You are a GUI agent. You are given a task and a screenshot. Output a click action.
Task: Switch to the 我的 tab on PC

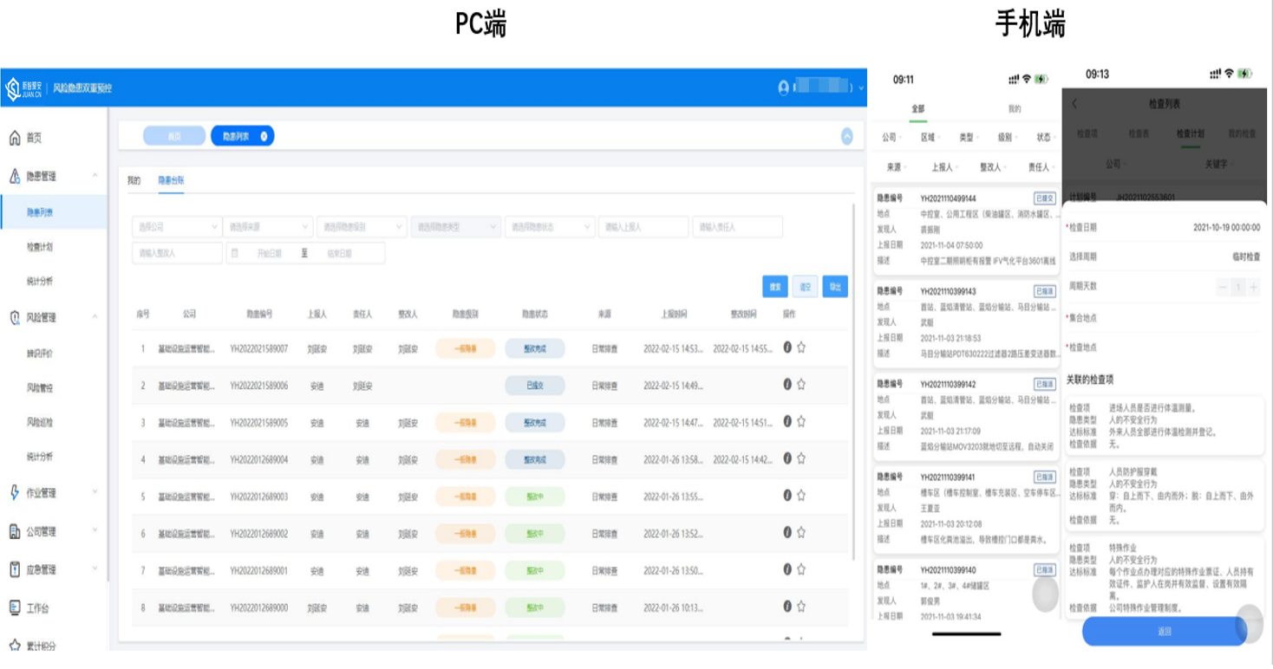tap(134, 181)
